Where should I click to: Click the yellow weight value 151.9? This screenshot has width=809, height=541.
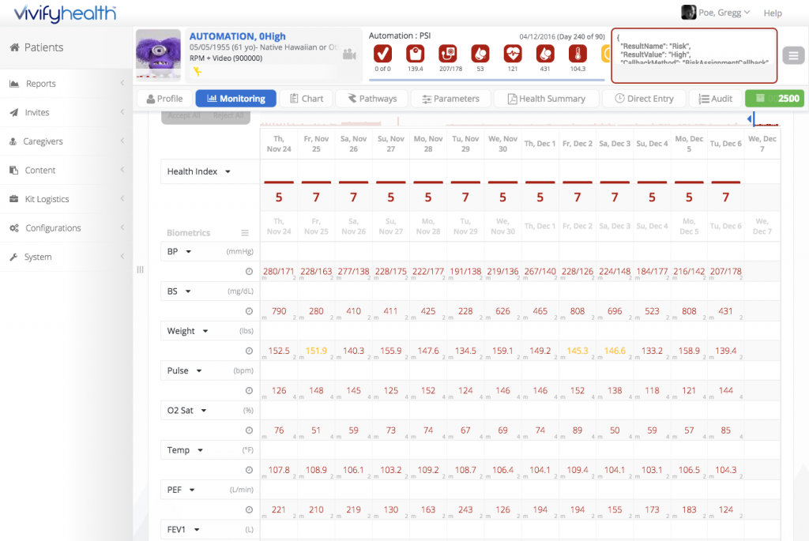(316, 351)
